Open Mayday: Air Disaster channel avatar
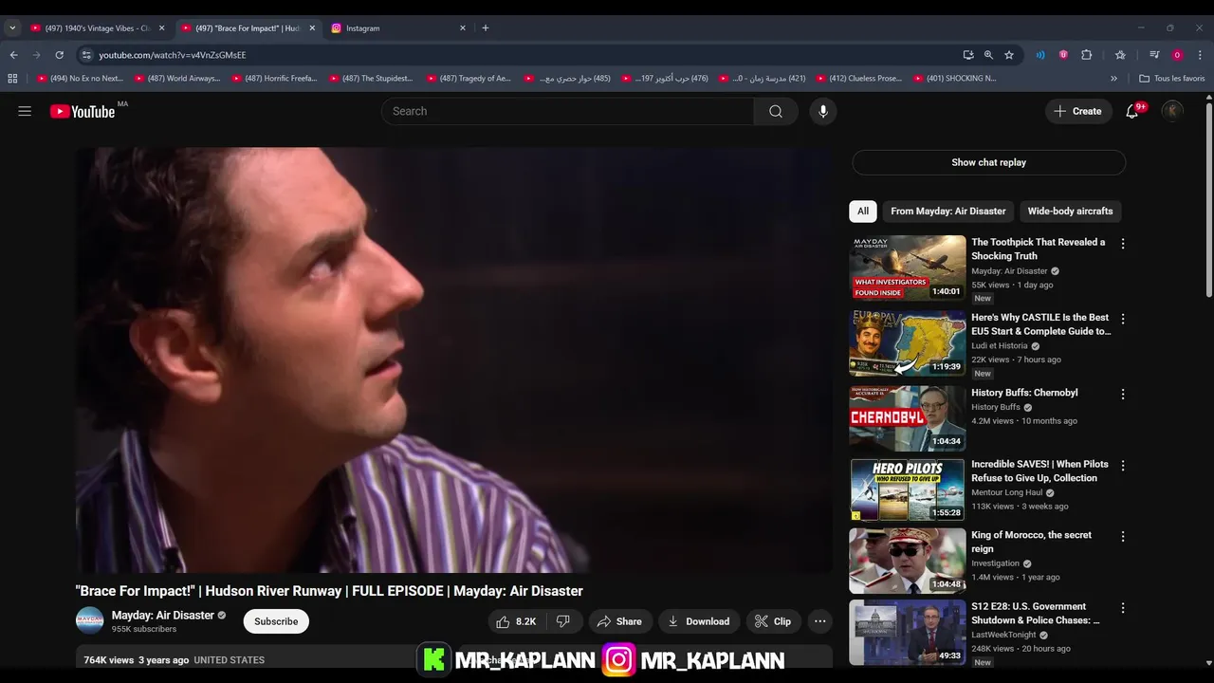 click(x=89, y=620)
